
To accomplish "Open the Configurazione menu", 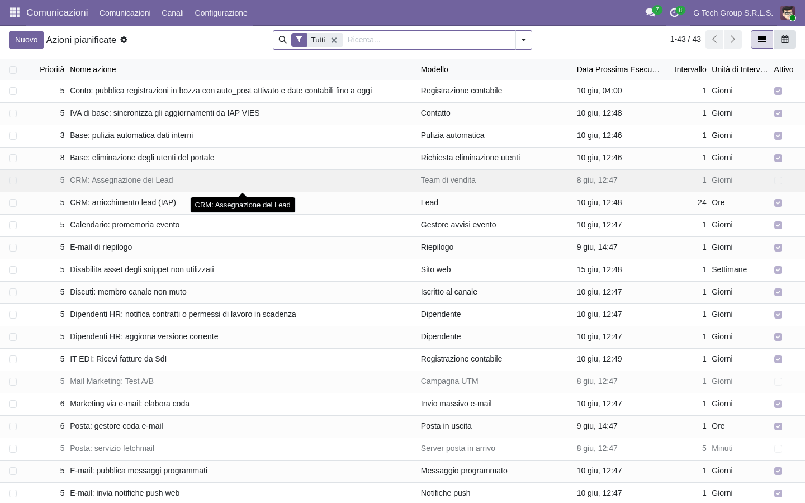I will click(x=221, y=13).
